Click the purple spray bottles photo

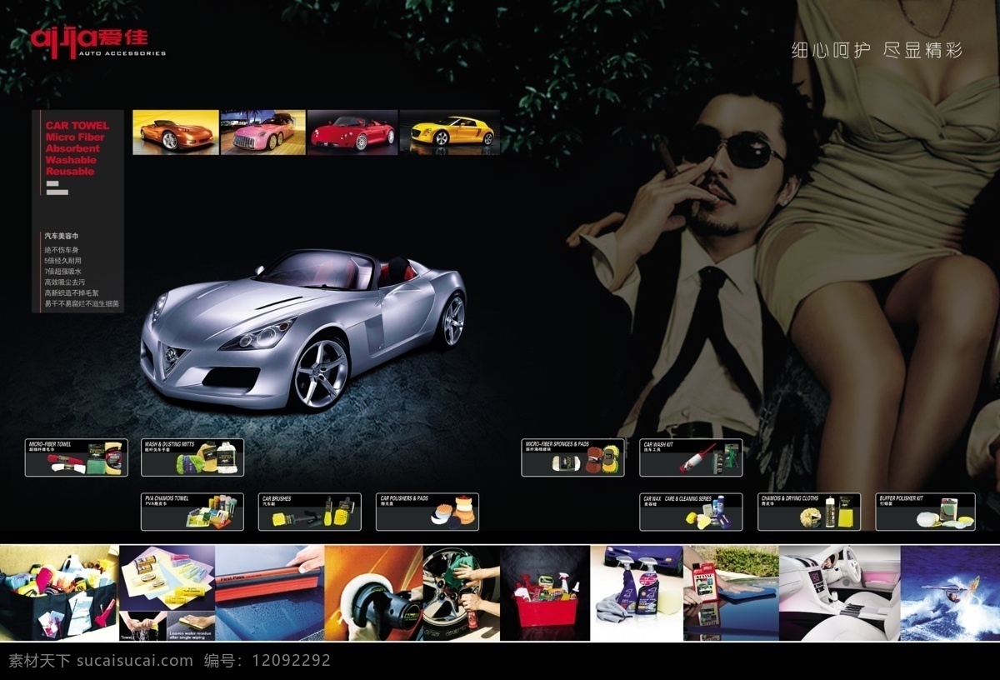pos(637,592)
